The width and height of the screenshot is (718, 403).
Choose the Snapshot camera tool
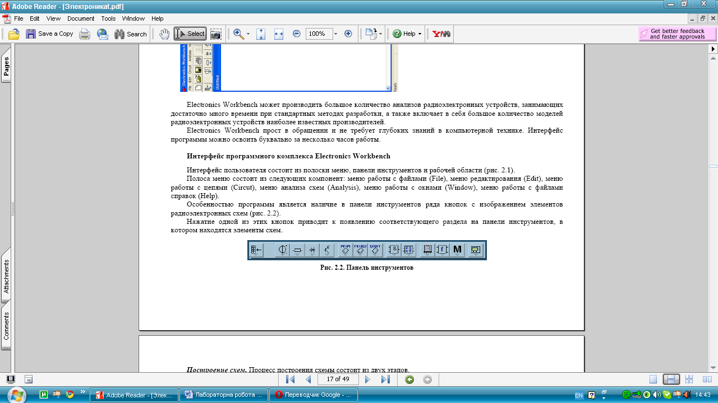click(x=216, y=34)
